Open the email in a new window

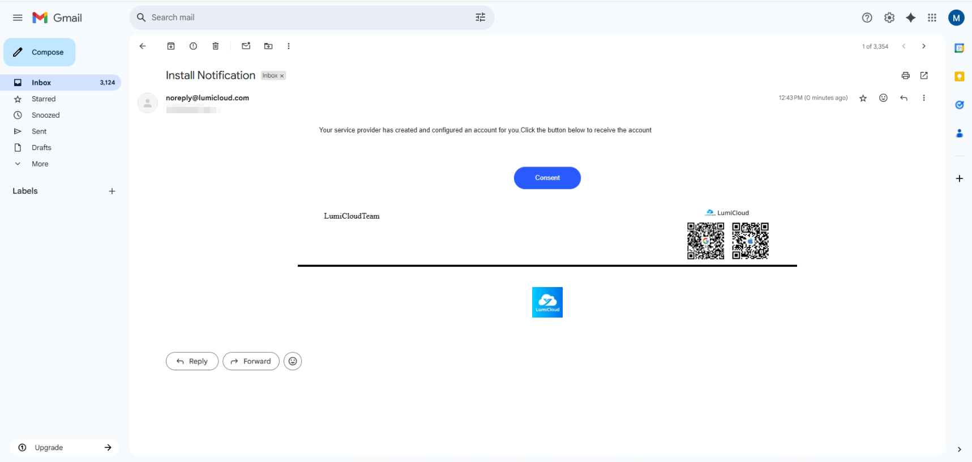(924, 76)
